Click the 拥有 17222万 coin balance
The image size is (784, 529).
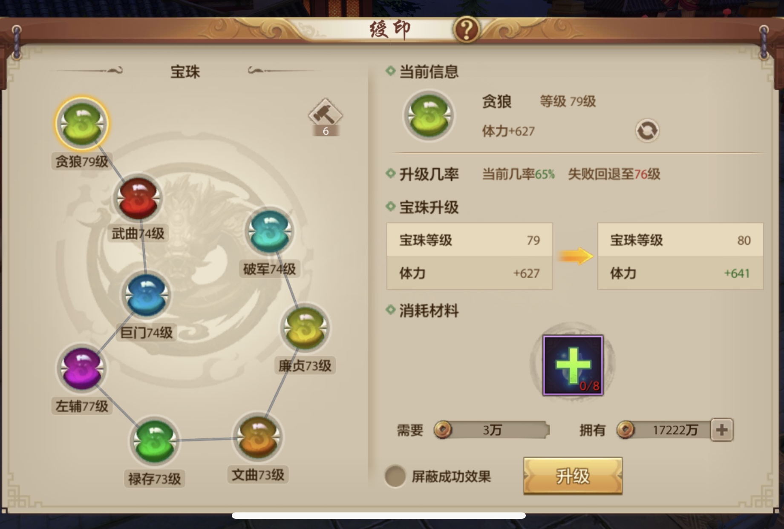(664, 430)
